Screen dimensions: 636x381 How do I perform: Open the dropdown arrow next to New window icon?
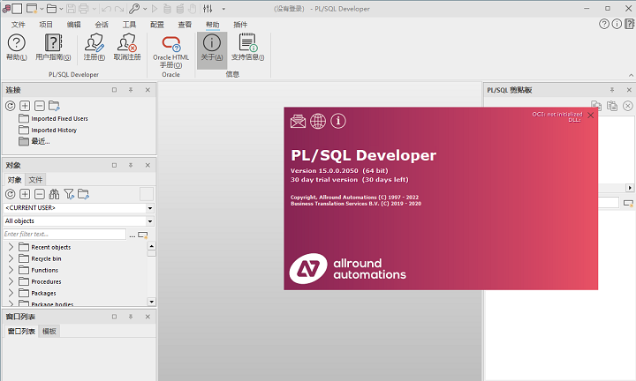(42, 9)
